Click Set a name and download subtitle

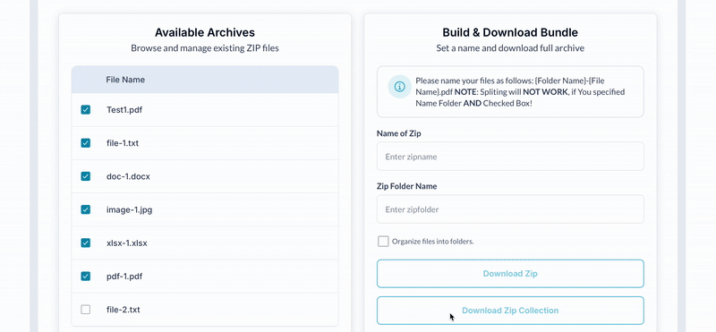(x=510, y=48)
